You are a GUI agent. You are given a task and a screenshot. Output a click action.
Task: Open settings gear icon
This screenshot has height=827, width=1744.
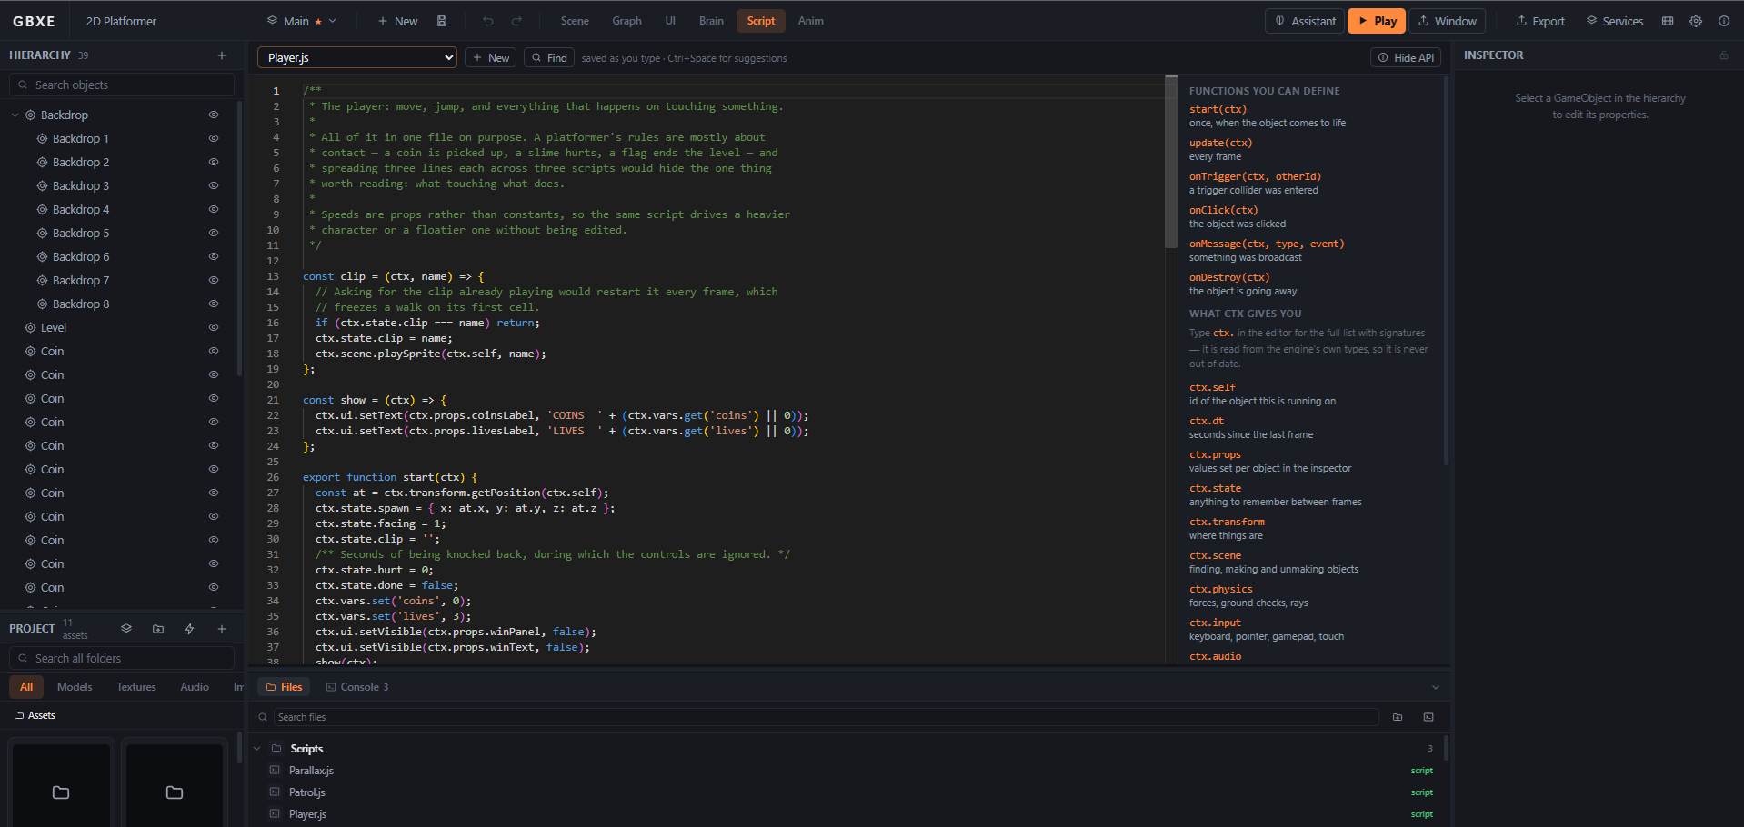1696,21
